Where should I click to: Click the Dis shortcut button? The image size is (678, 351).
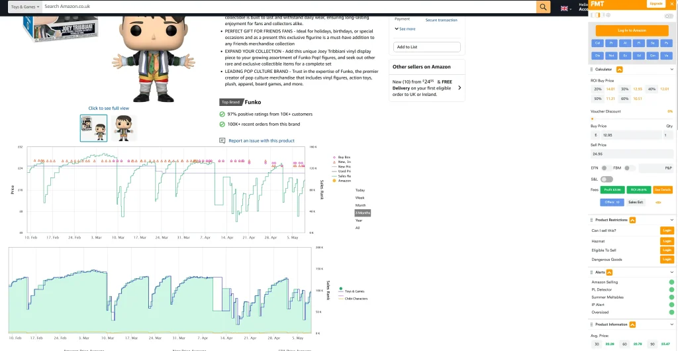pyautogui.click(x=597, y=56)
